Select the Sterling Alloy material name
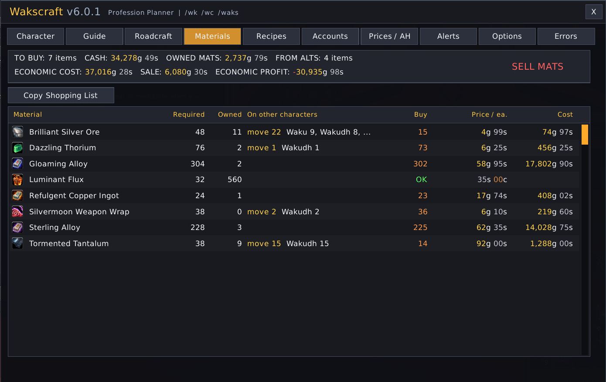The height and width of the screenshot is (382, 606). point(54,227)
